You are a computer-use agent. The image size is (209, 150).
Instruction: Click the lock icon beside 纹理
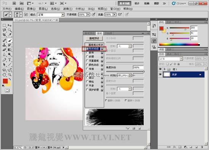(102, 57)
